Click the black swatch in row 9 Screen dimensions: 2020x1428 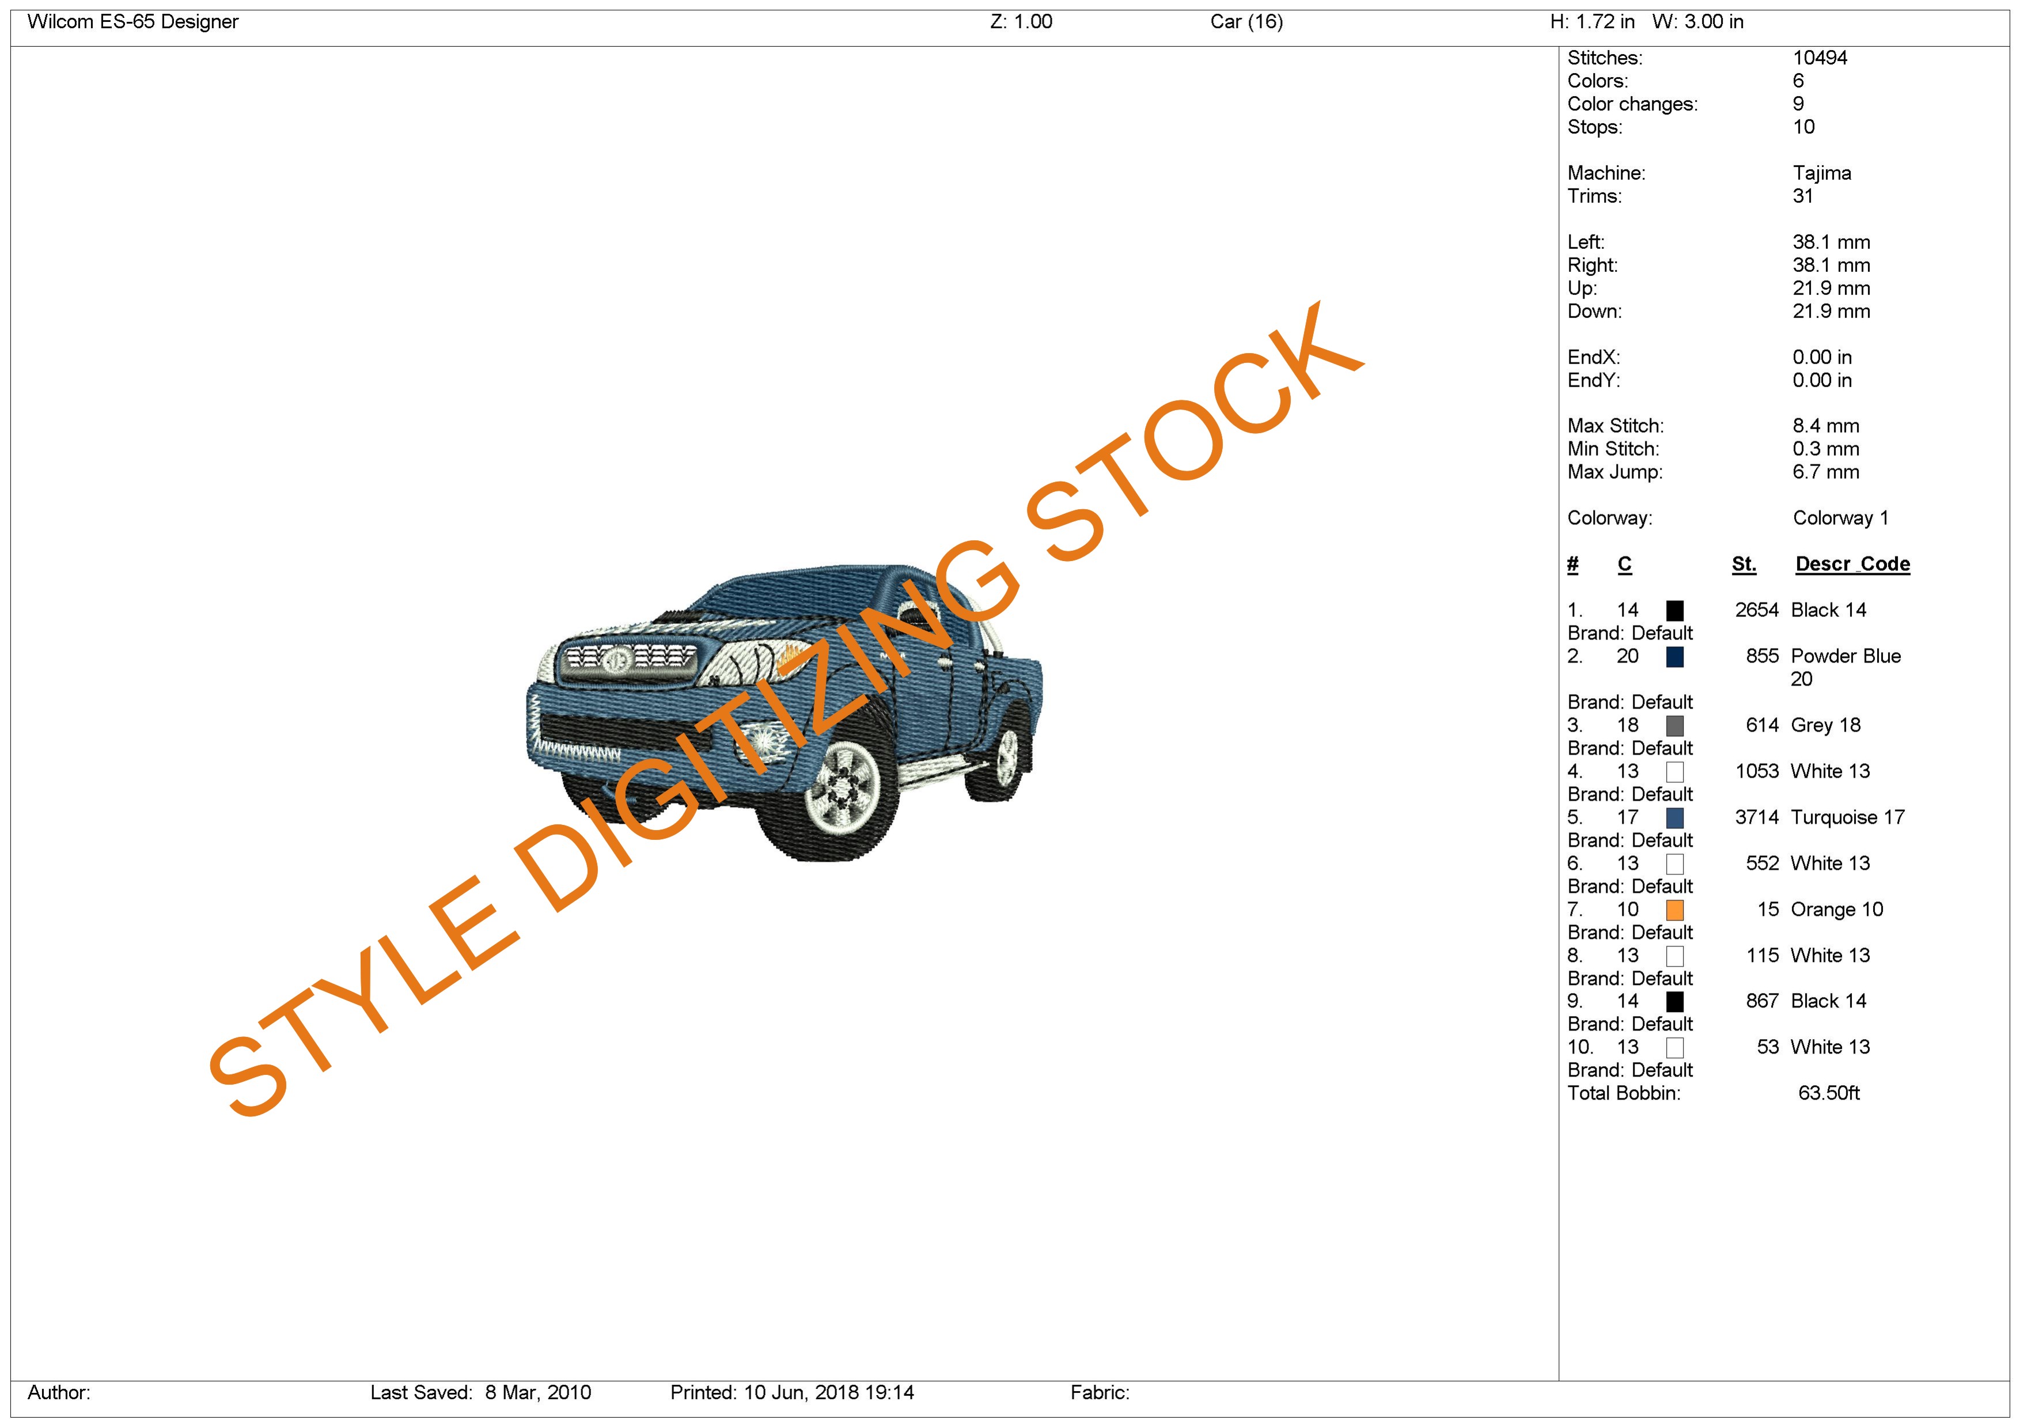[x=1674, y=1001]
